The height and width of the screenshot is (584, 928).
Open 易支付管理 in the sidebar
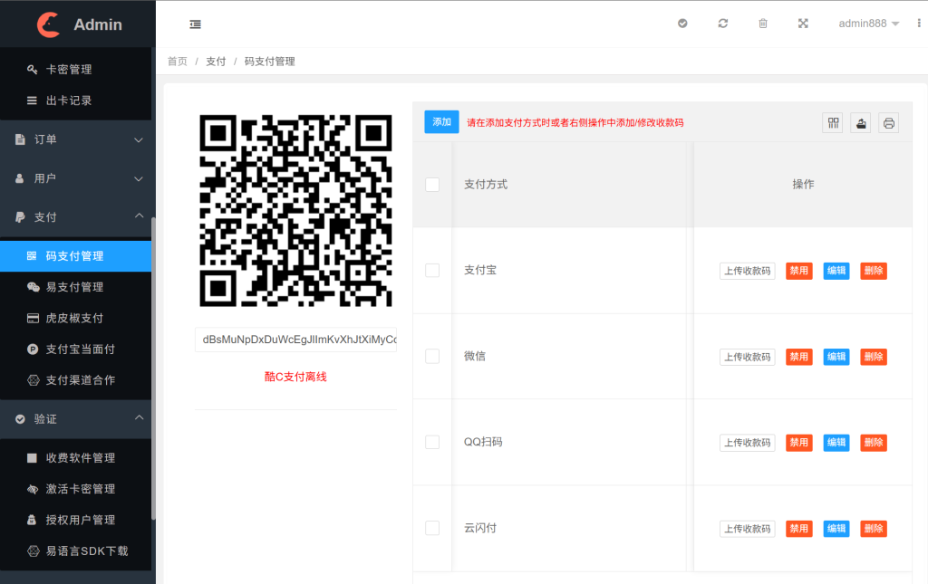click(74, 287)
